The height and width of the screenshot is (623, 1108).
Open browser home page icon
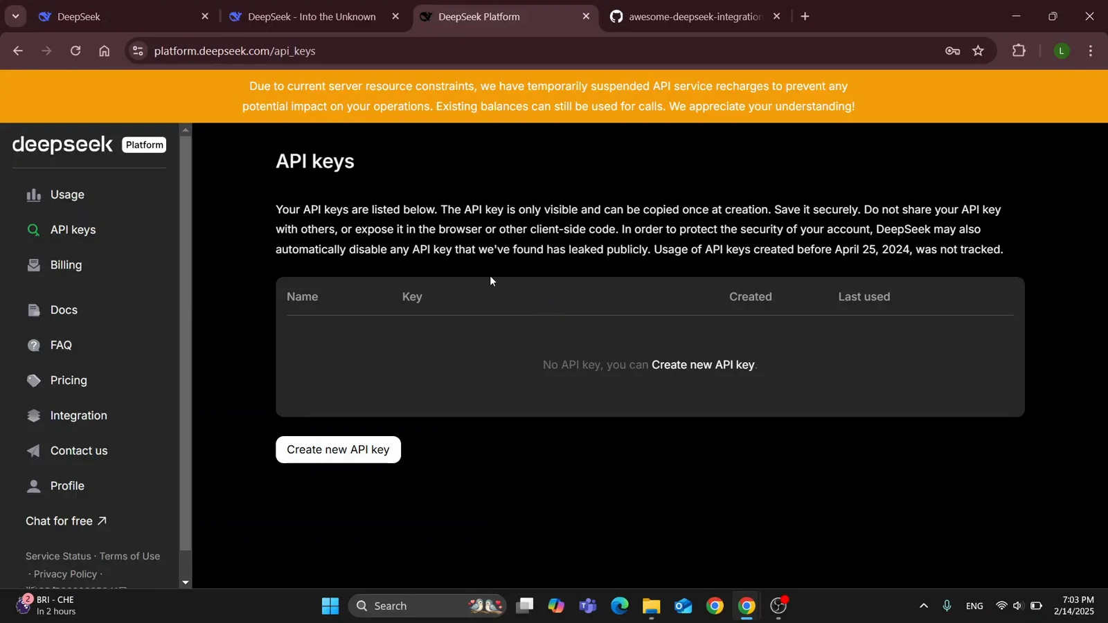pos(104,51)
